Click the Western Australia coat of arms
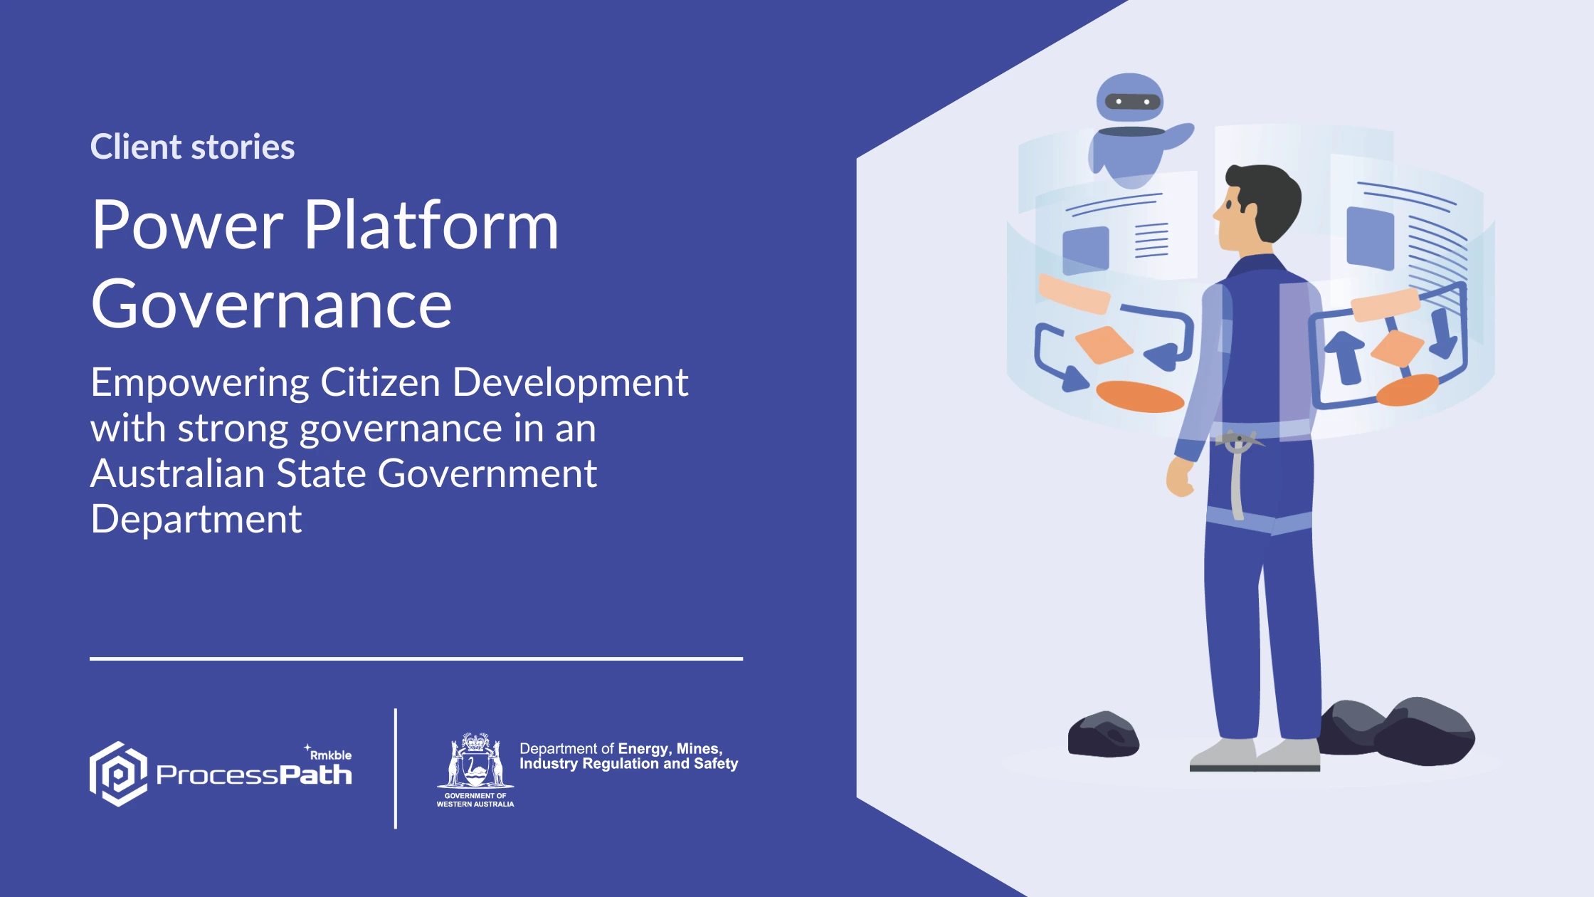Screen dimensions: 1594x897 (x=475, y=760)
